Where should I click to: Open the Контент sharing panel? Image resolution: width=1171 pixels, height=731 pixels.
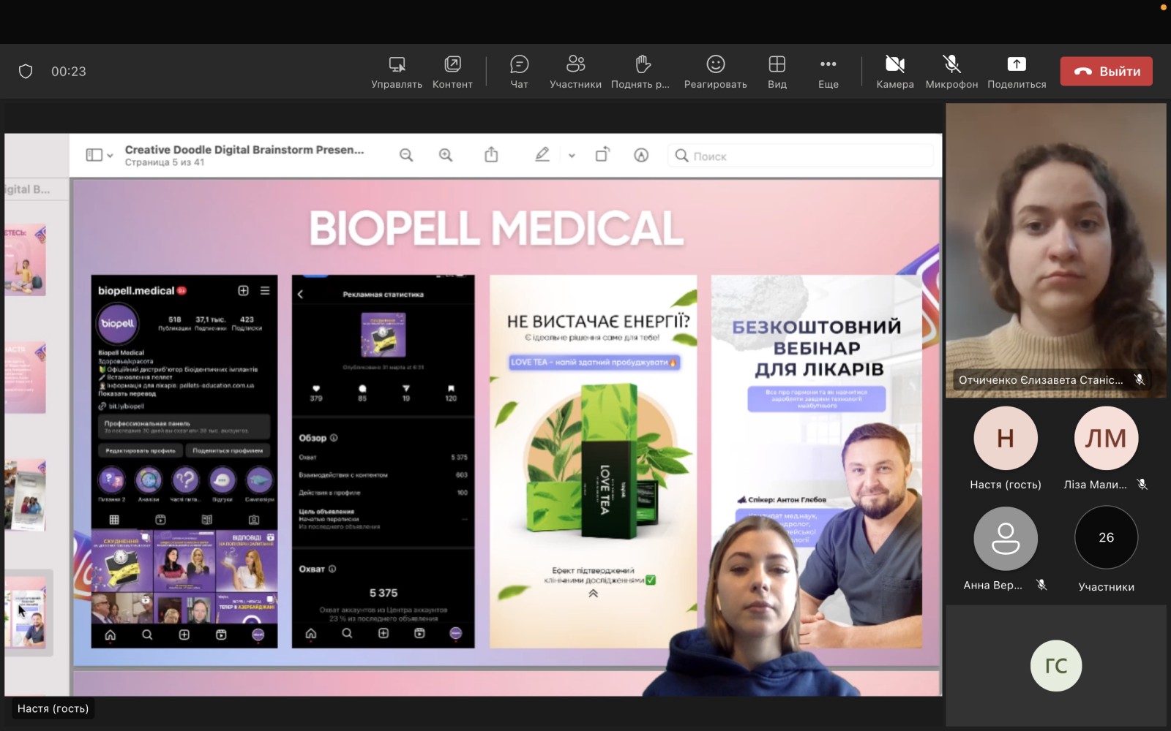coord(452,72)
